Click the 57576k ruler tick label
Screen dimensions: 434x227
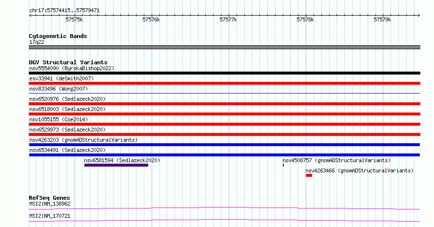[151, 19]
